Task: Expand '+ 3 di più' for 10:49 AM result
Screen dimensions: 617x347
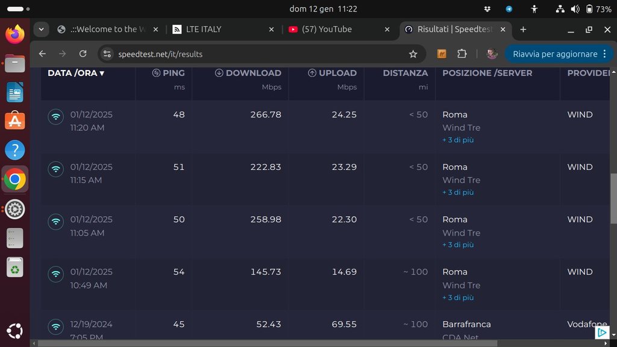Action: pos(458,298)
